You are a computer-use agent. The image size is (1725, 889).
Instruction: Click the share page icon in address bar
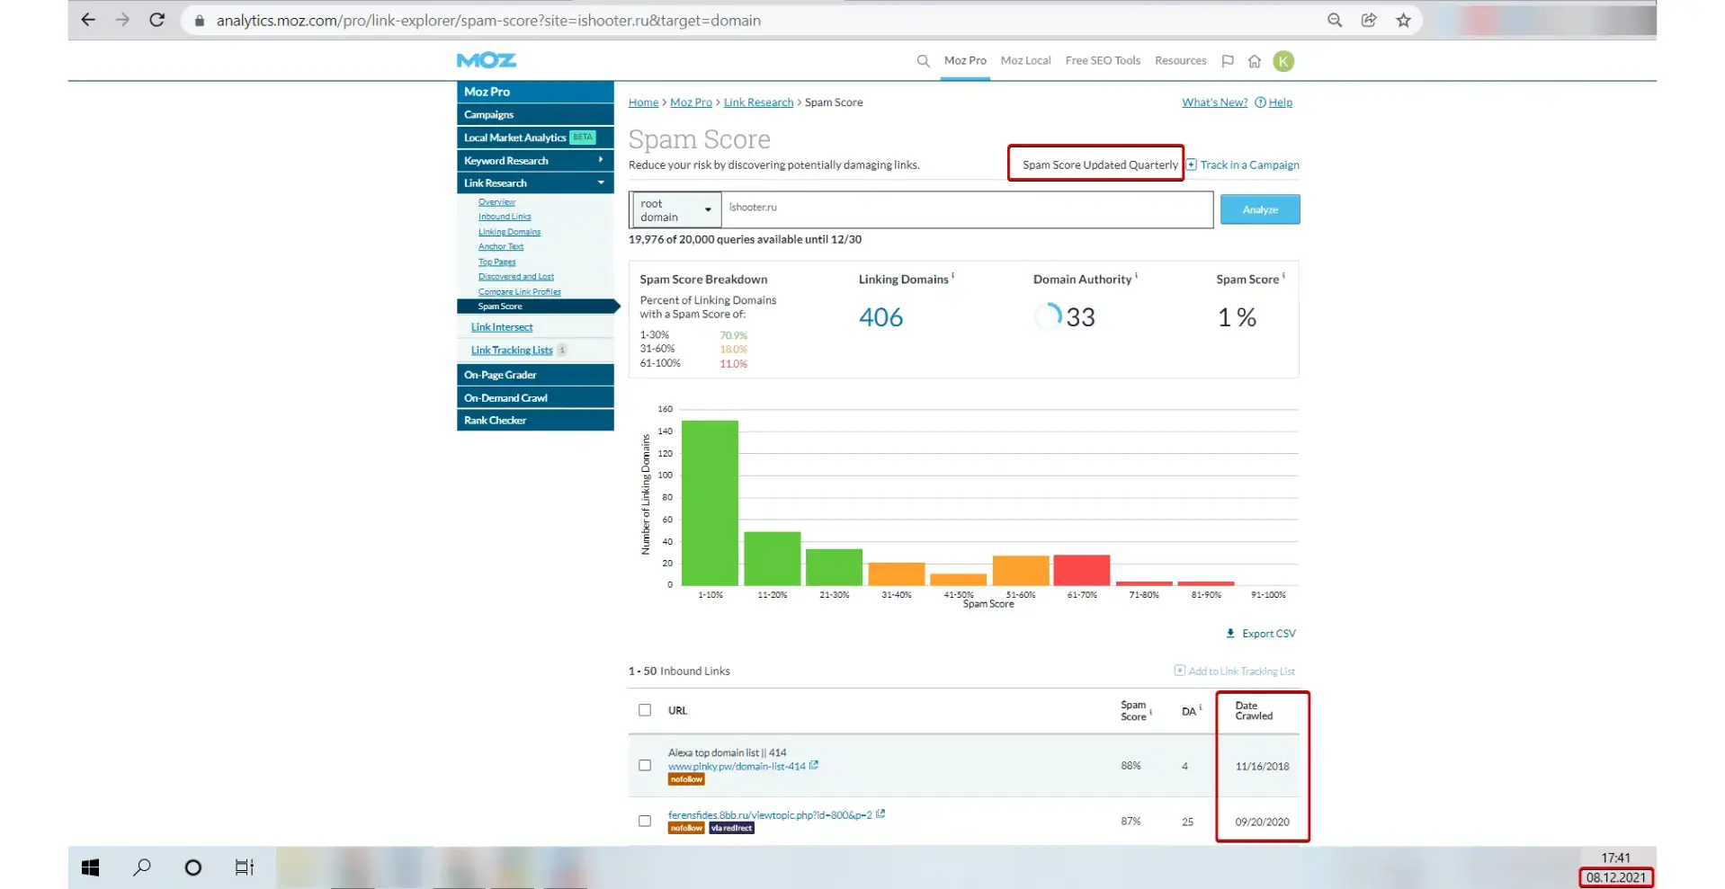[x=1369, y=20]
